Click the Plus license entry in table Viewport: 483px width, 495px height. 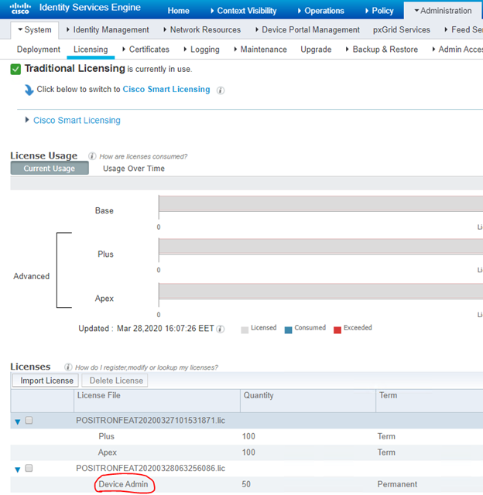point(106,436)
